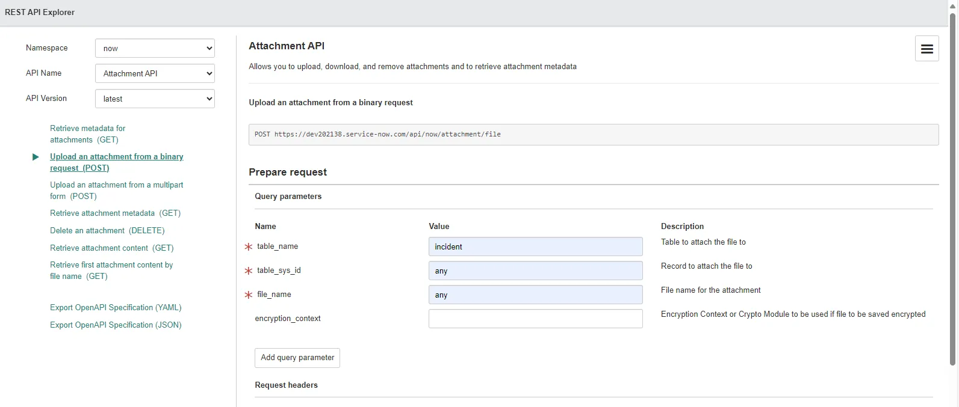Image resolution: width=959 pixels, height=407 pixels.
Task: Open Delete an attachment (DELETE)
Action: tap(107, 231)
